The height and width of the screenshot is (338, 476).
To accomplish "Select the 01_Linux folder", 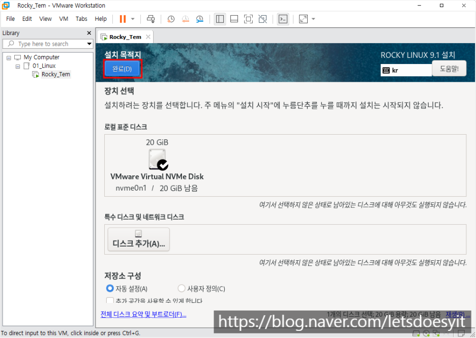I will pyautogui.click(x=44, y=66).
